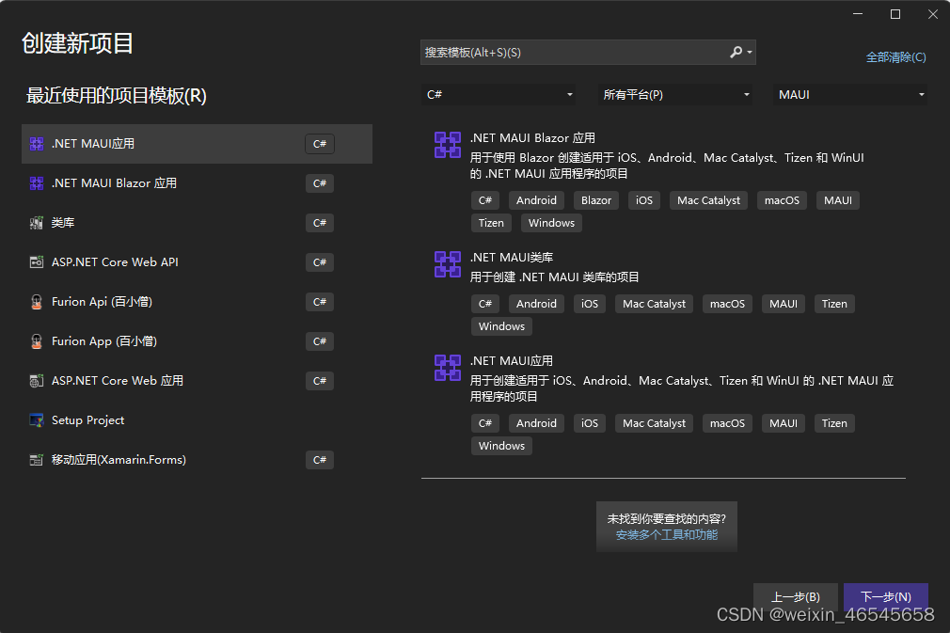950x633 pixels.
Task: Click the .NET MAUI Blazor 应用 result icon
Action: [448, 145]
